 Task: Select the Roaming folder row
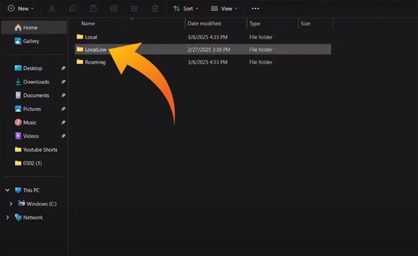tap(95, 62)
